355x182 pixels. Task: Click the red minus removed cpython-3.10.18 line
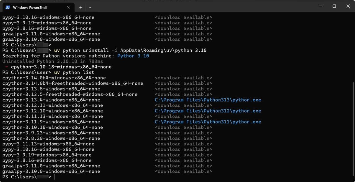[58, 67]
